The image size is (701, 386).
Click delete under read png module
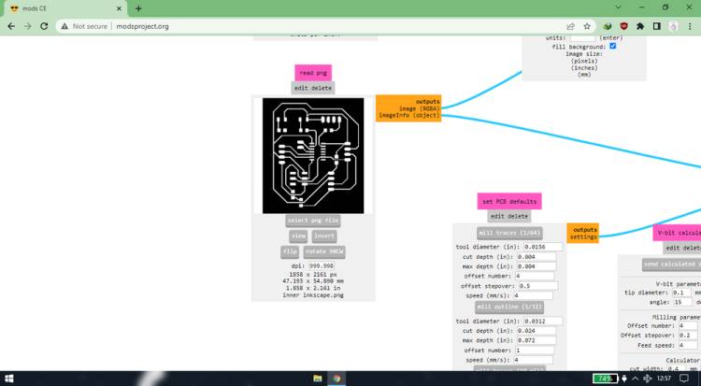(322, 88)
